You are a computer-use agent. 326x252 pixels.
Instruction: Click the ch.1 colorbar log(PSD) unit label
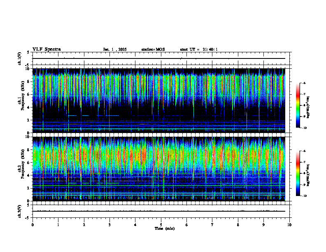(x=308, y=107)
